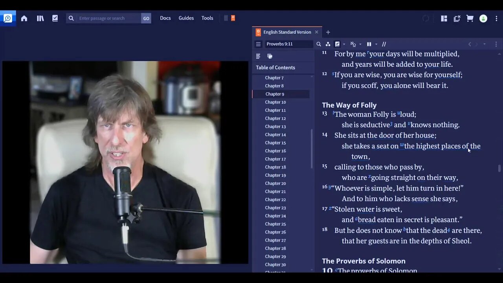This screenshot has height=283, width=503.
Task: Click 'The Way of Folly' heading
Action: click(x=349, y=105)
